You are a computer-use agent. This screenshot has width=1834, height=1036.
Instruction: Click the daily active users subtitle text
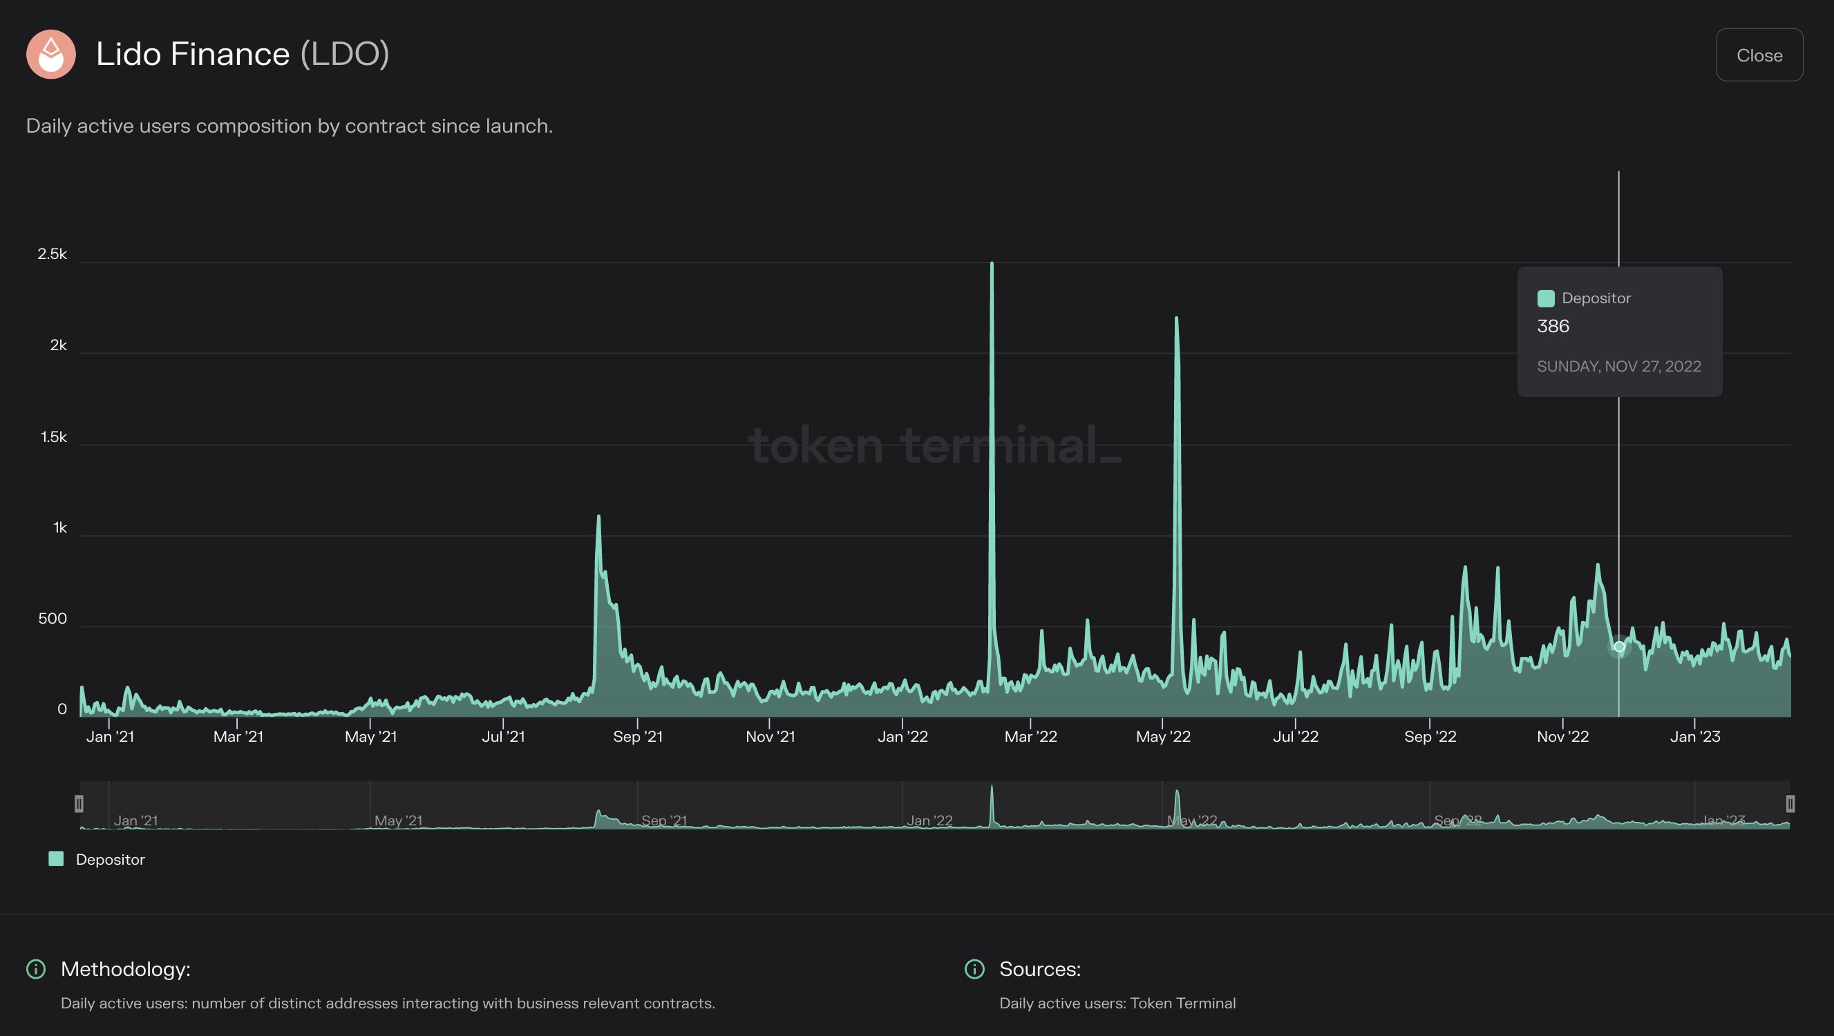[x=288, y=126]
